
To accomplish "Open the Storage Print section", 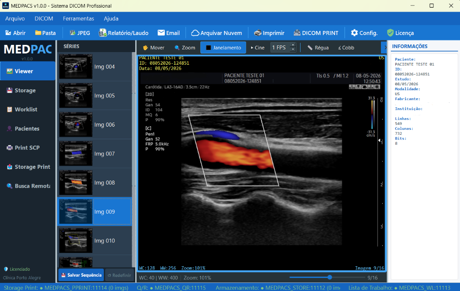I will pos(27,167).
